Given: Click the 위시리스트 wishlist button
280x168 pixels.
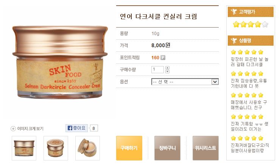Looking at the screenshot, I should click(205, 148).
